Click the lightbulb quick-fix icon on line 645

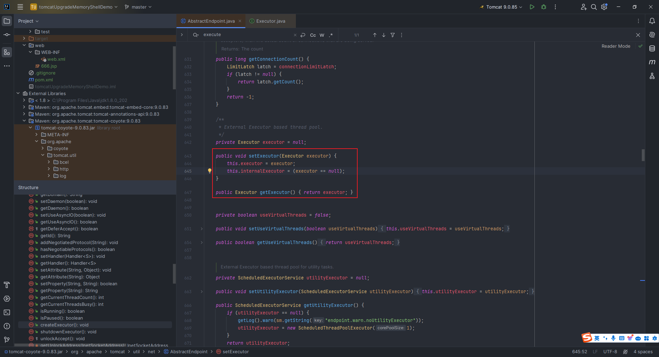(x=209, y=171)
